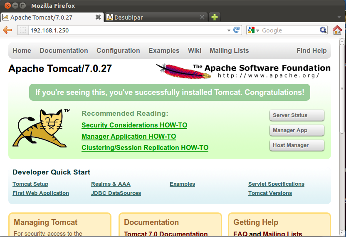
Task: Open Security Considerations HOW-TO link
Action: 134,125
